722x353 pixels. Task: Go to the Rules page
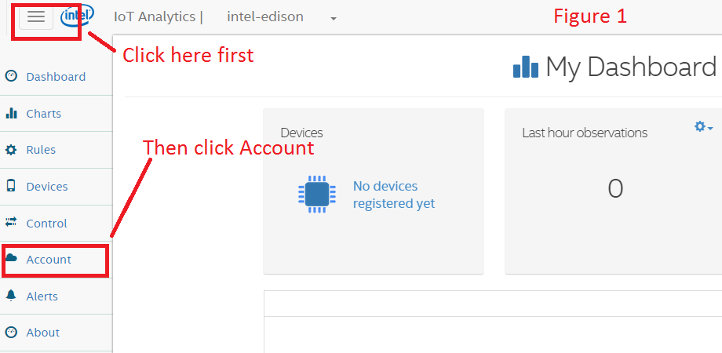41,150
